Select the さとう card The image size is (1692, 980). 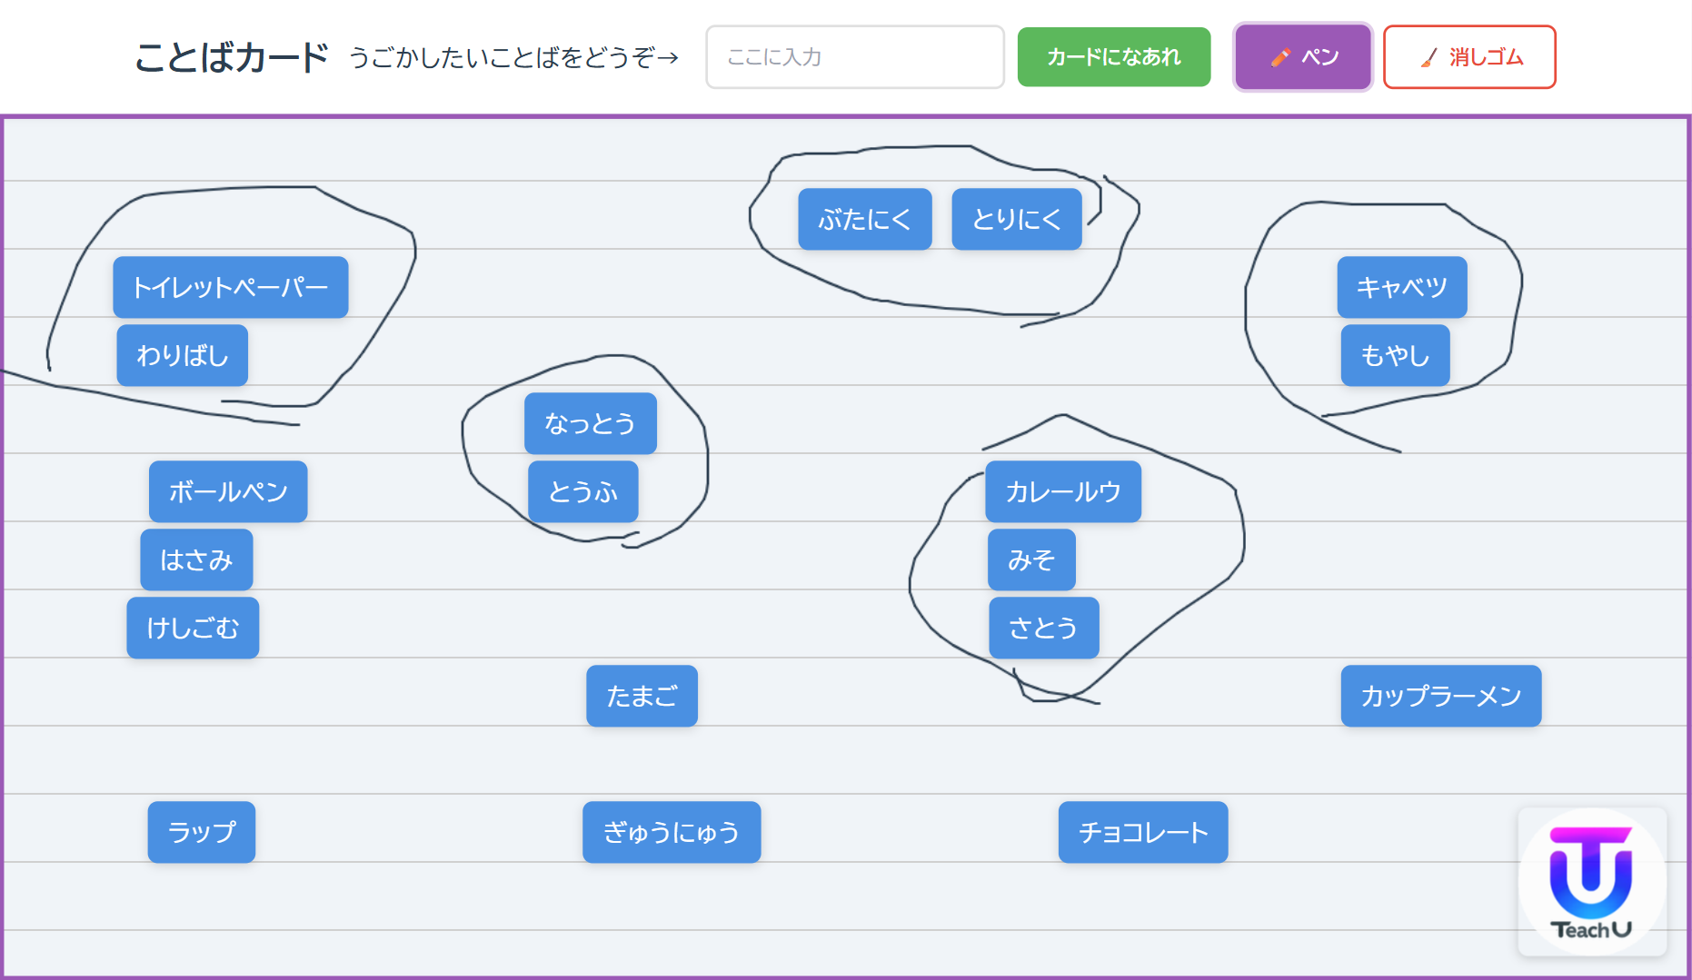[1043, 628]
